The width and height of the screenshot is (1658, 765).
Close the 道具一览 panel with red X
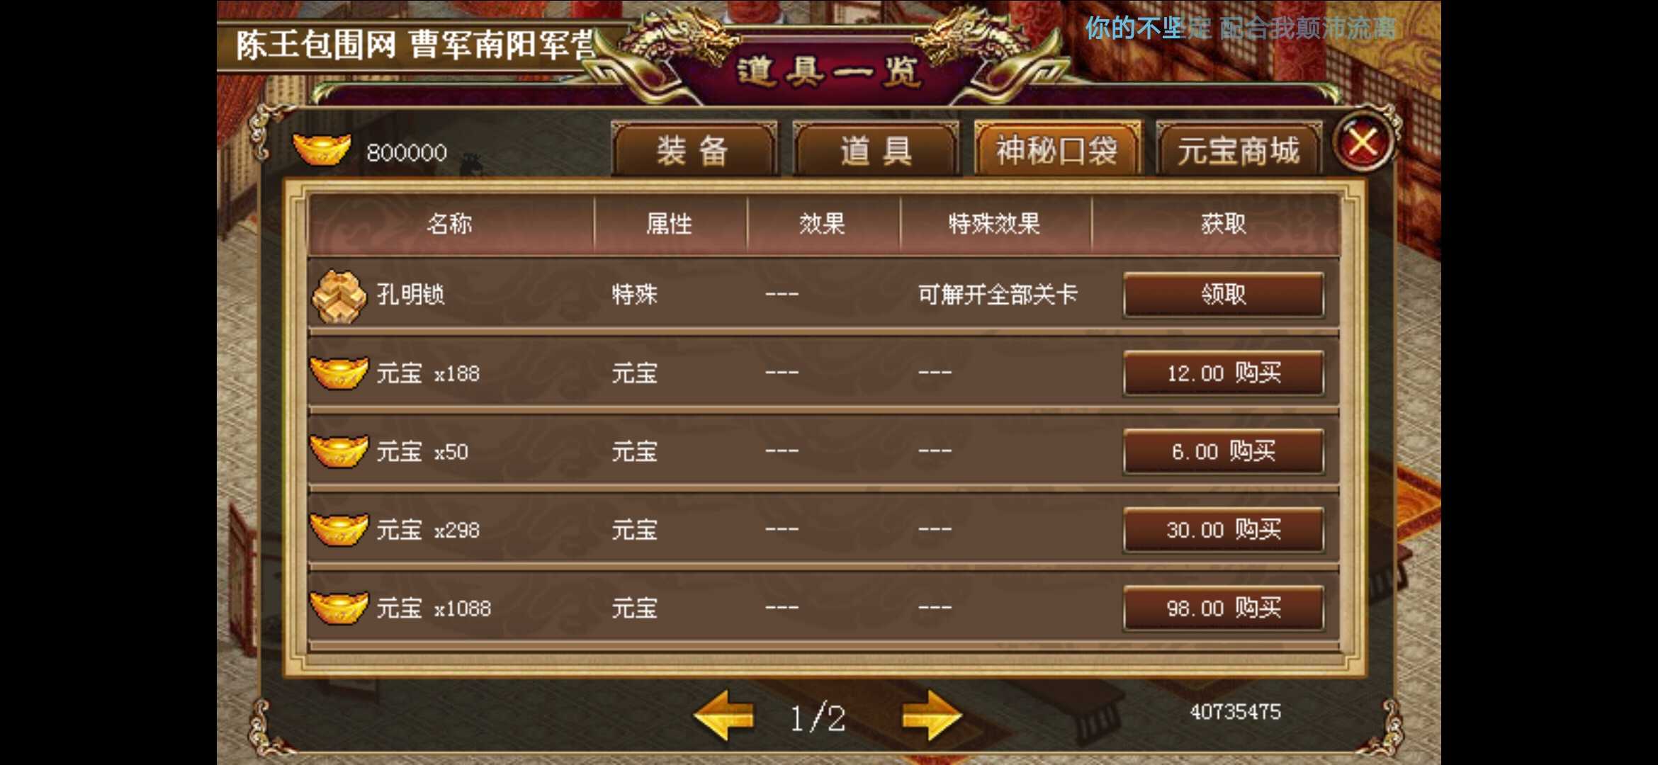click(x=1363, y=143)
